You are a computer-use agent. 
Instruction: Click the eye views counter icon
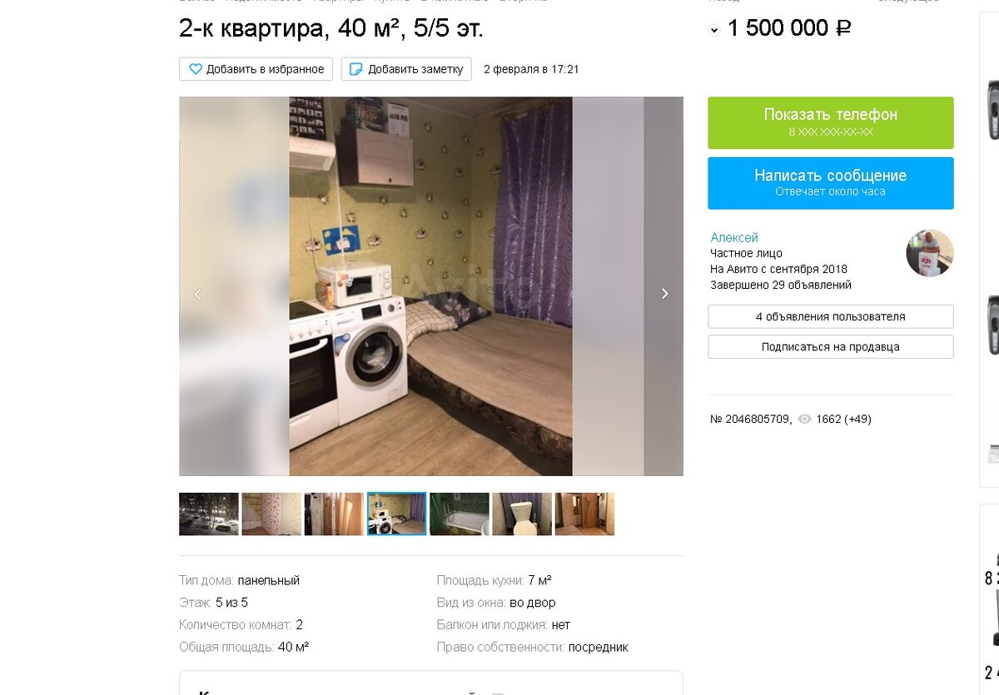pyautogui.click(x=804, y=419)
